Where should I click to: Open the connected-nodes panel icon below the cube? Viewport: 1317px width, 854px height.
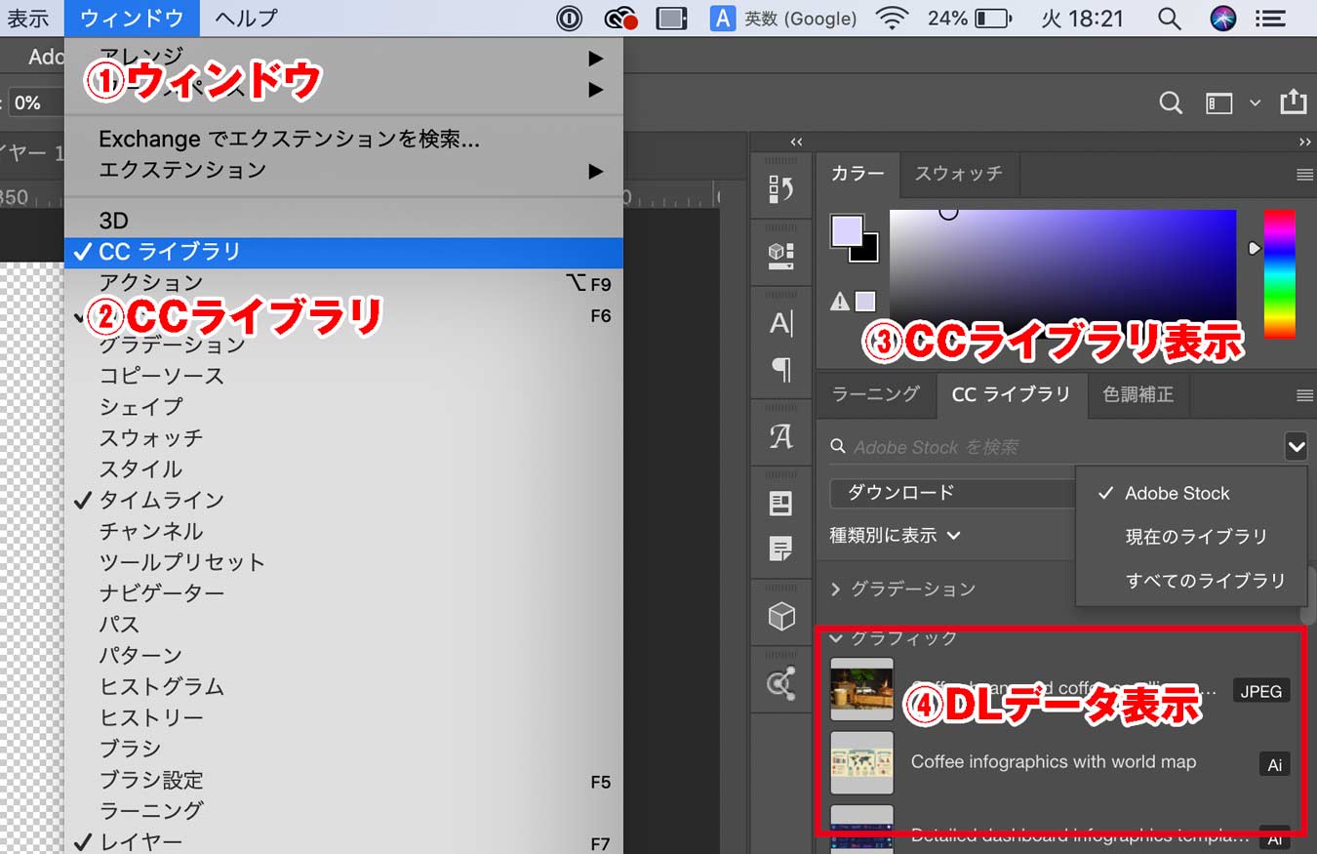tap(781, 684)
